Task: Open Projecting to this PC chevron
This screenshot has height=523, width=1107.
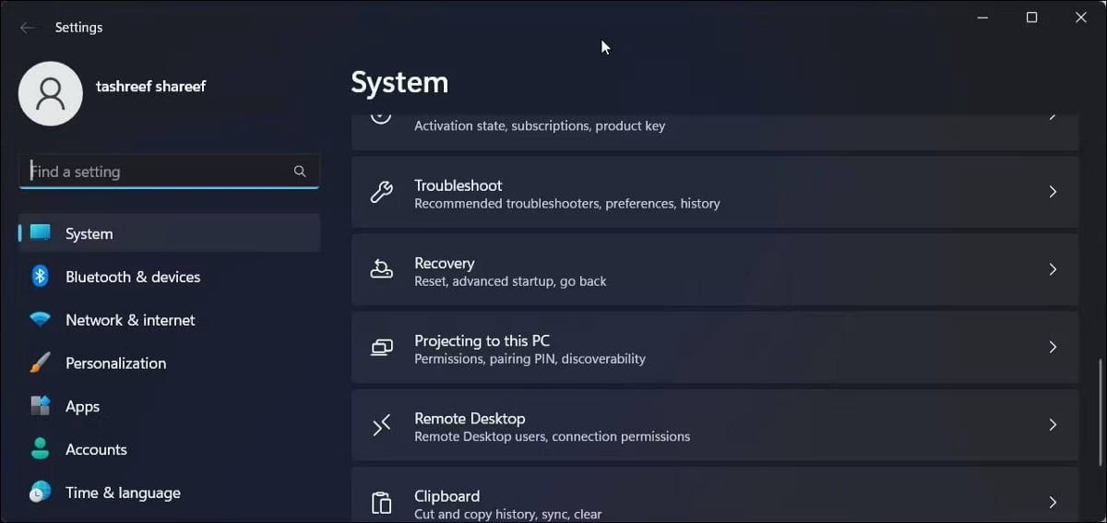Action: (1053, 347)
